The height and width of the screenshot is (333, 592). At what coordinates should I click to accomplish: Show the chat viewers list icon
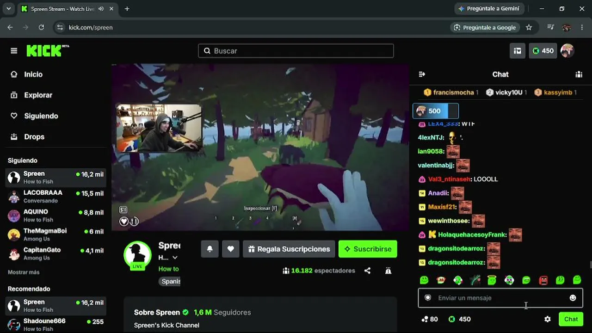[579, 74]
